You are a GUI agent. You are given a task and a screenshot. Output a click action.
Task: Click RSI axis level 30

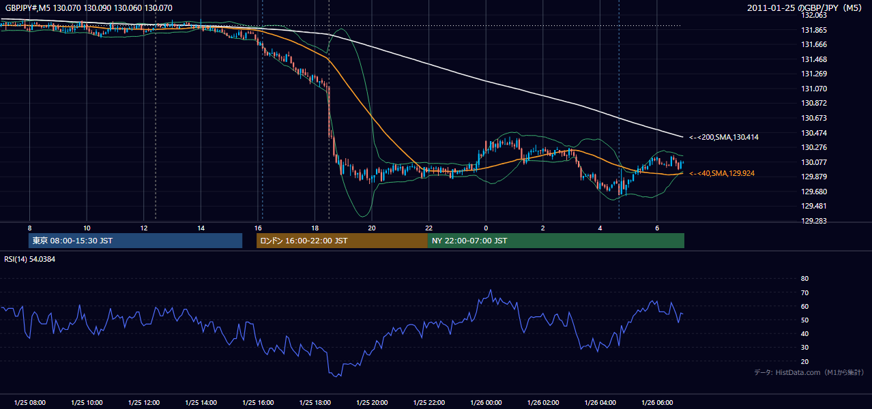804,348
